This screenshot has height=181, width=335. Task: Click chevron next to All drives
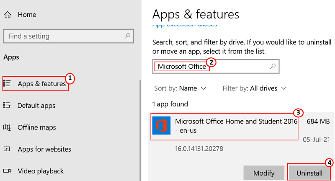(x=284, y=88)
